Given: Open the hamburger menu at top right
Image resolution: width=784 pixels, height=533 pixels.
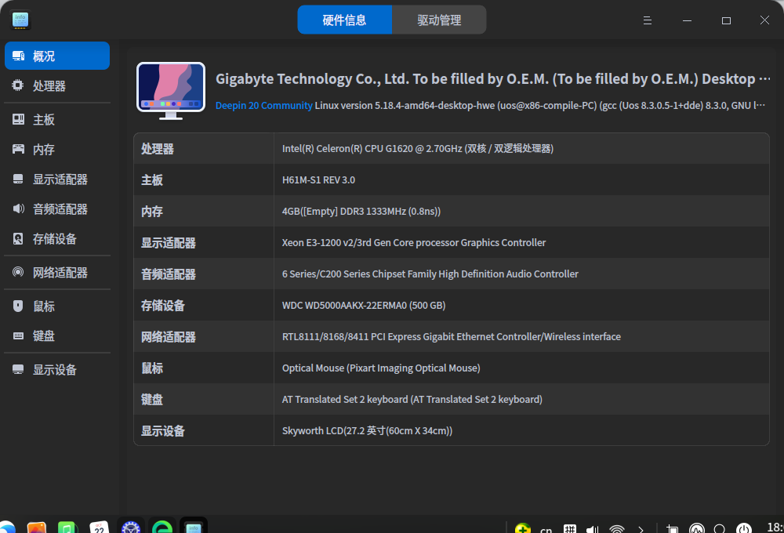Looking at the screenshot, I should (x=647, y=20).
